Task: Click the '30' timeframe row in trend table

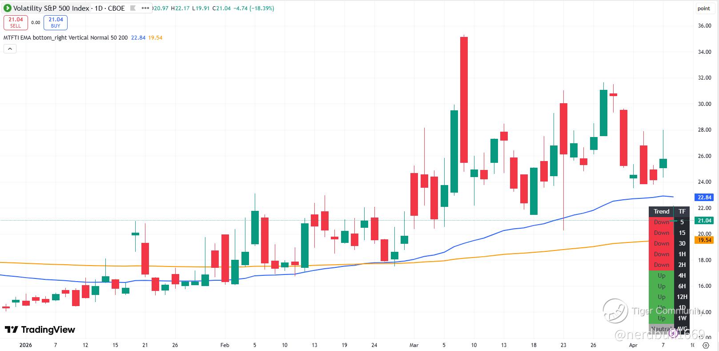Action: (x=682, y=243)
